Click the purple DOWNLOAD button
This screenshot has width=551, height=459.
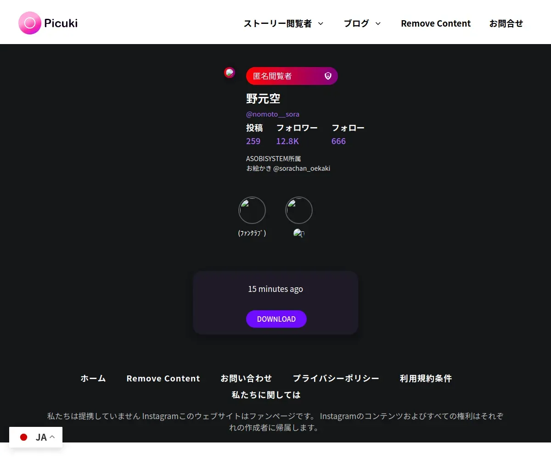[276, 319]
